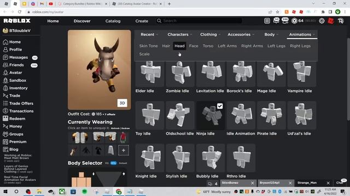The image size is (350, 196).
Task: Toggle the 3D avatar view button
Action: pyautogui.click(x=122, y=103)
